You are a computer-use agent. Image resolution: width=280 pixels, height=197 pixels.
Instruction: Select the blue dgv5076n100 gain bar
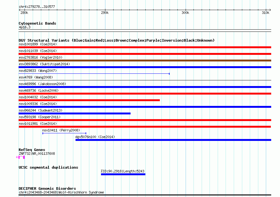[173, 140]
